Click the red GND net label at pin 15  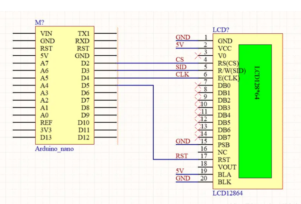point(183,141)
